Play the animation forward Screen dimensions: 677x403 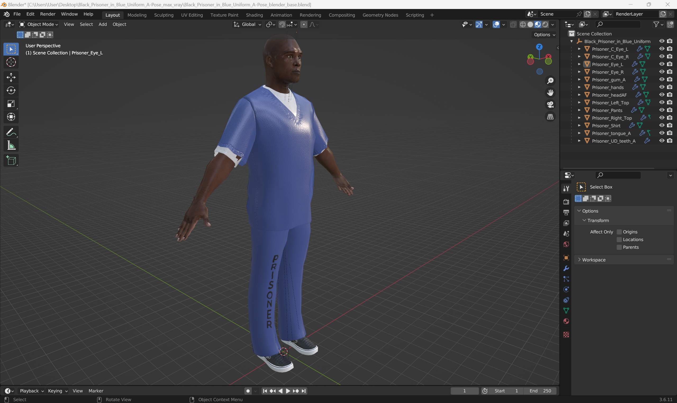(288, 391)
